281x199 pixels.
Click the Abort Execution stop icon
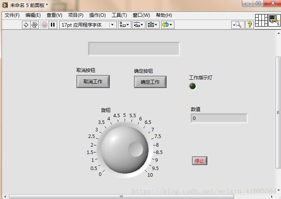(44, 25)
